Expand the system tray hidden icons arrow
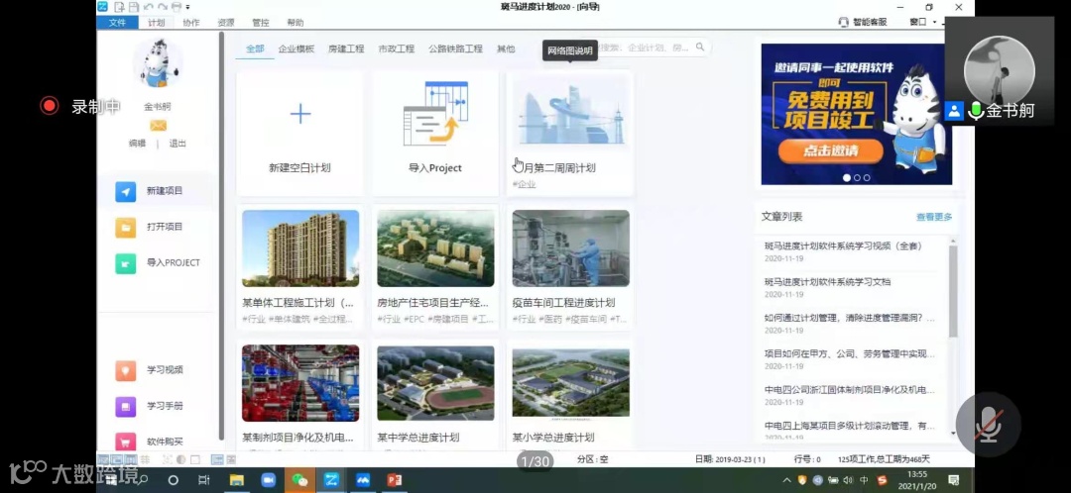The height and width of the screenshot is (493, 1071). (x=786, y=480)
